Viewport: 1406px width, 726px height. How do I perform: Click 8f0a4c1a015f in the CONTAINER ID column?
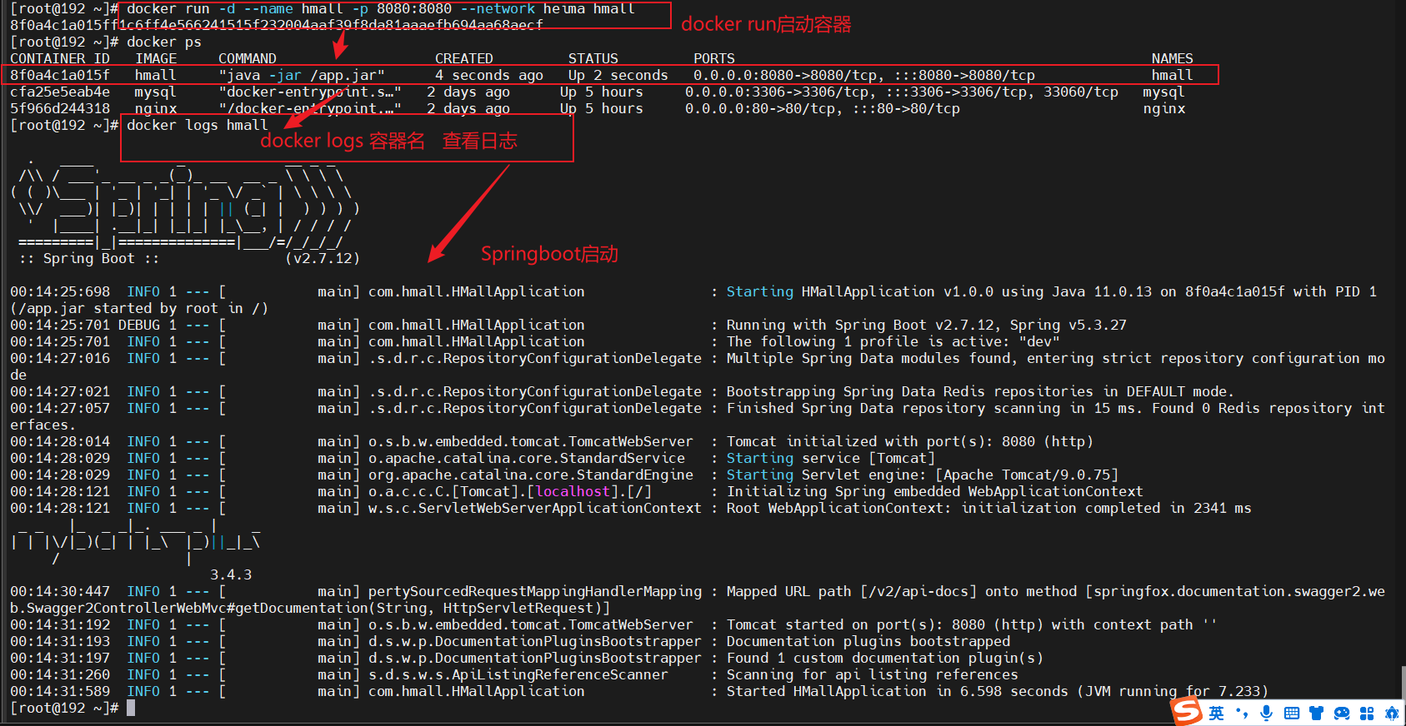tap(60, 75)
